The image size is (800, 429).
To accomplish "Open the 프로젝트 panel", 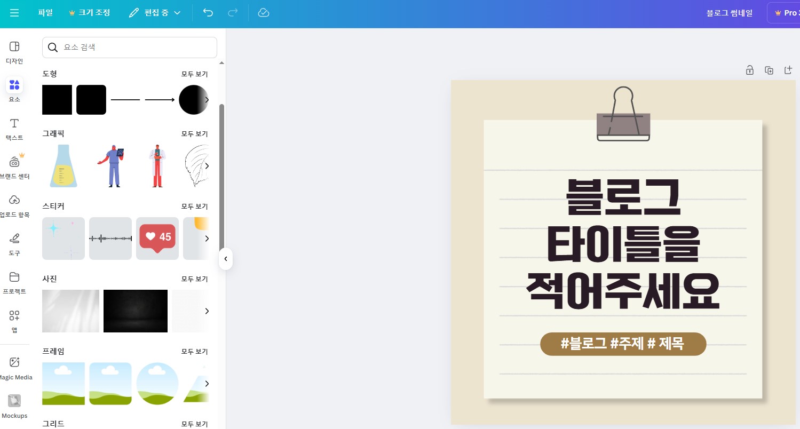I will pos(14,282).
